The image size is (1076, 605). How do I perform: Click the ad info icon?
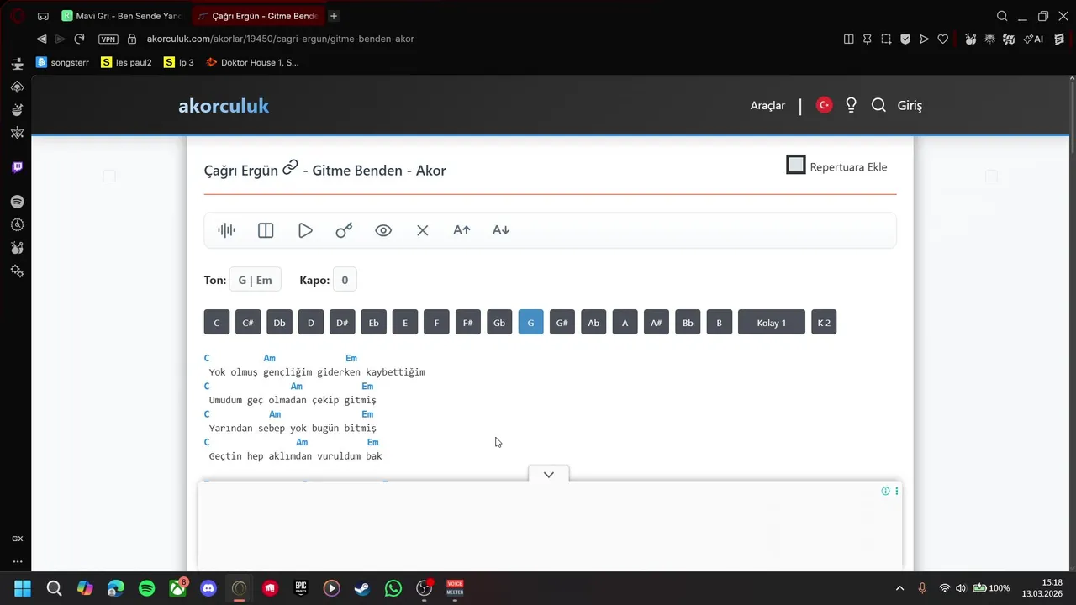(885, 491)
